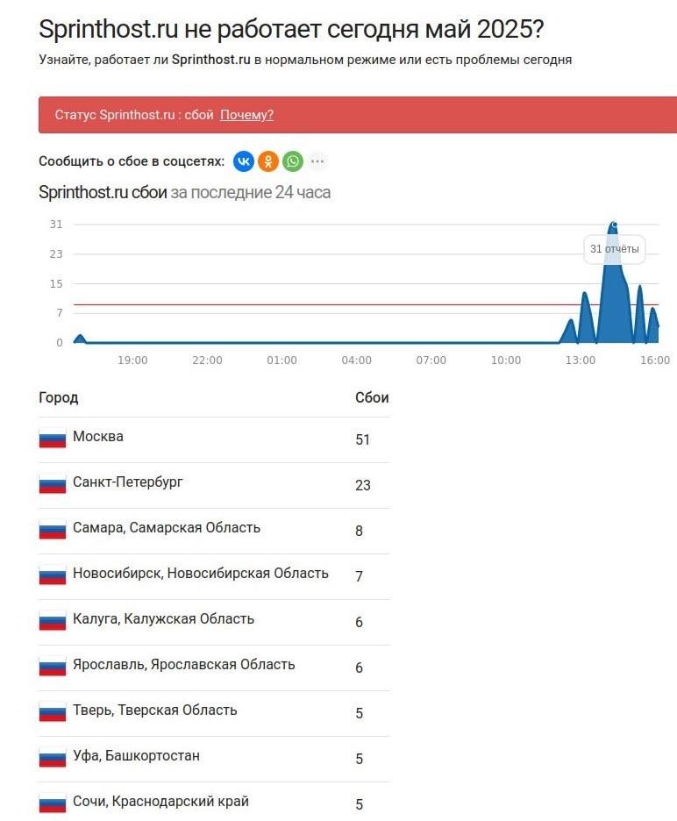Click flag beside Сочи, Краснодарский край

53,803
